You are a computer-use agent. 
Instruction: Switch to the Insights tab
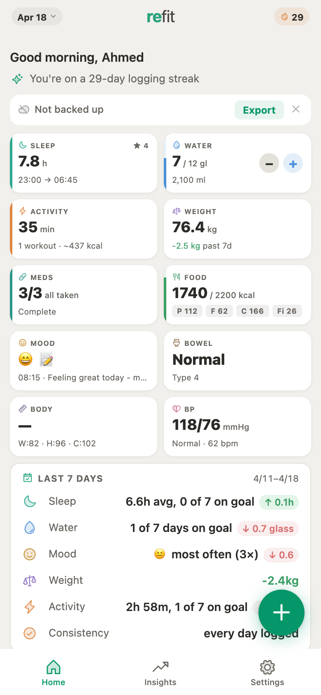160,674
